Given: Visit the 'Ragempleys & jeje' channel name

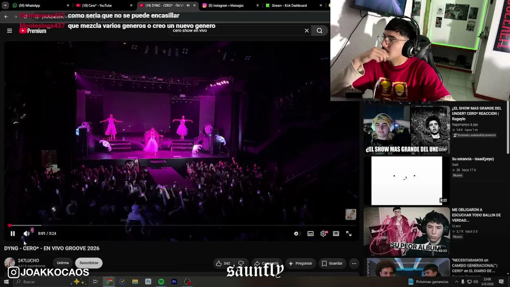Looking at the screenshot, I should point(465,125).
